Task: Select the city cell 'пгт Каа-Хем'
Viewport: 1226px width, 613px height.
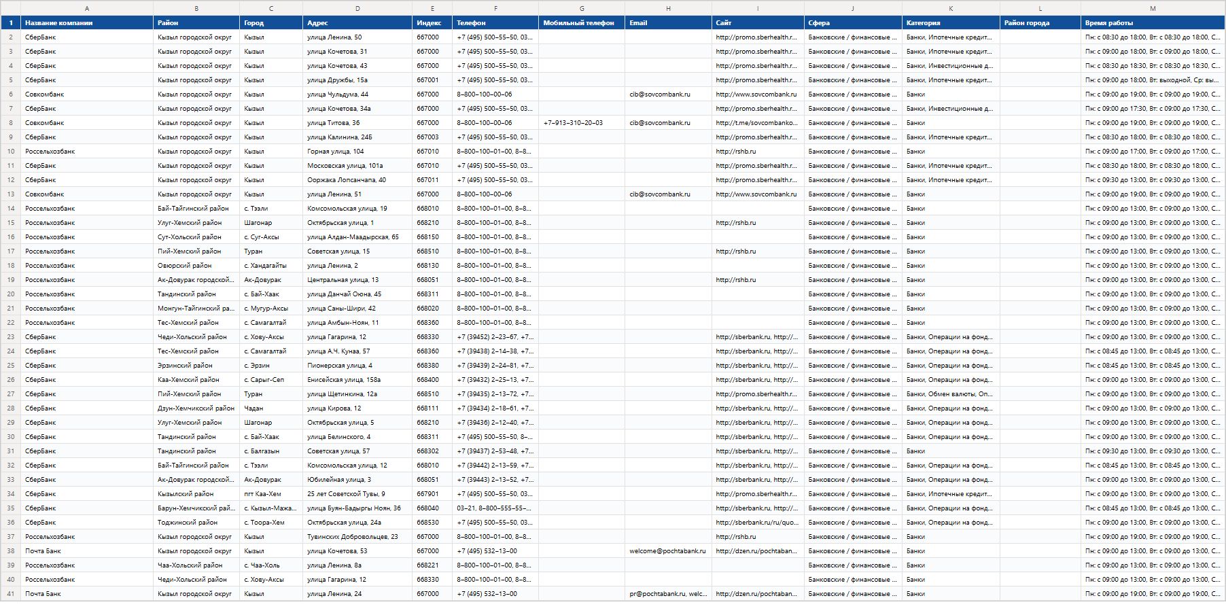Action: click(271, 494)
